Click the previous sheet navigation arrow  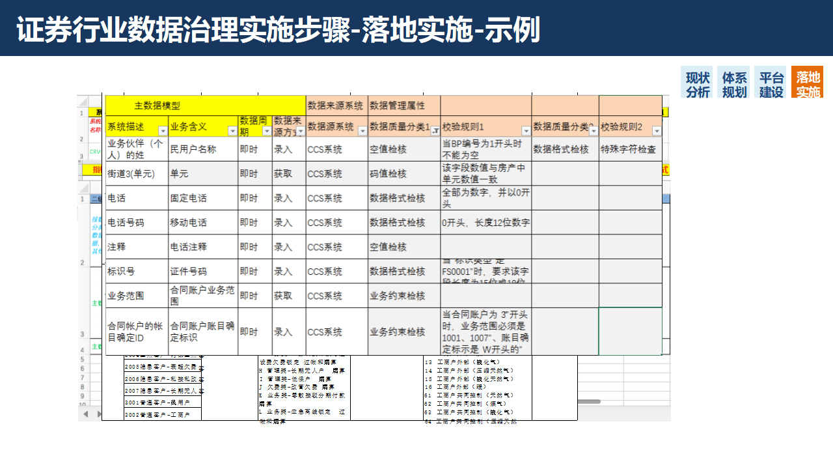85,414
